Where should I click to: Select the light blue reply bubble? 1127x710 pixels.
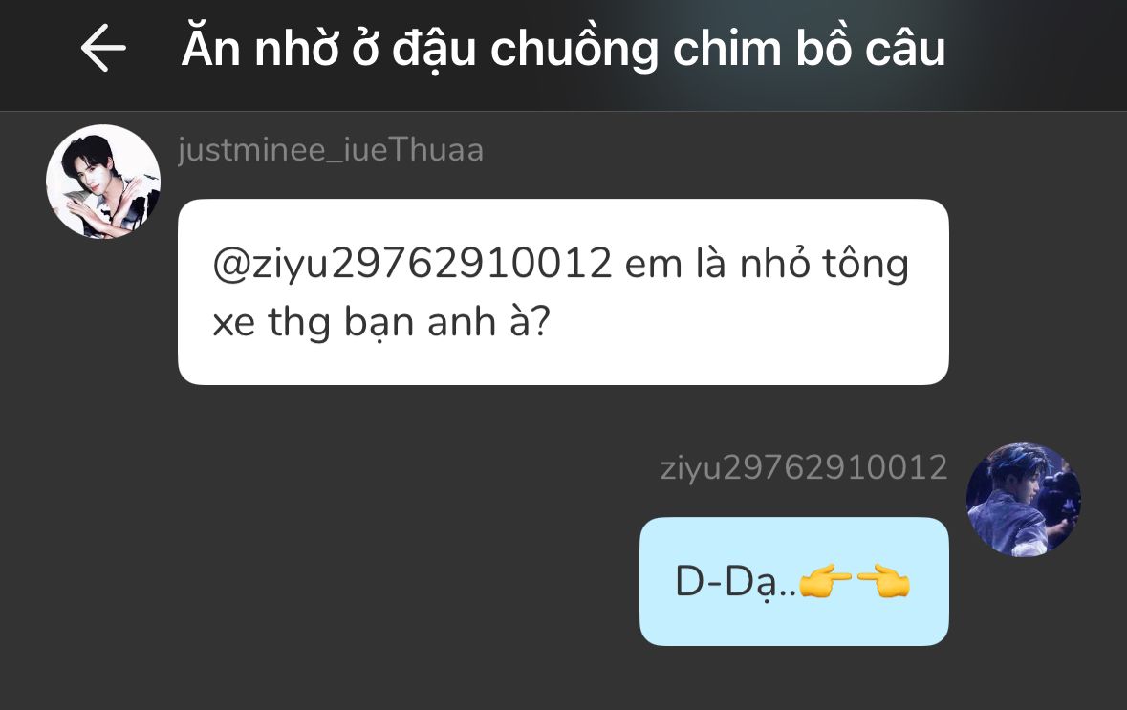794,581
